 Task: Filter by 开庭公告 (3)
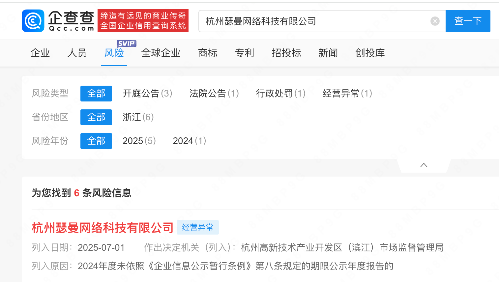click(148, 94)
